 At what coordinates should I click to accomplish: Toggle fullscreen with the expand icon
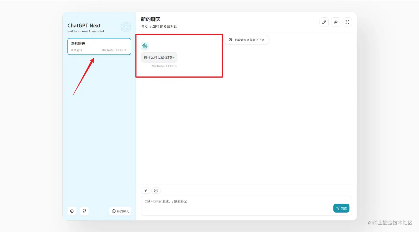(x=347, y=22)
